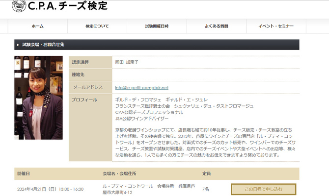Click the 会場名・会場住所 column header

tap(119, 173)
